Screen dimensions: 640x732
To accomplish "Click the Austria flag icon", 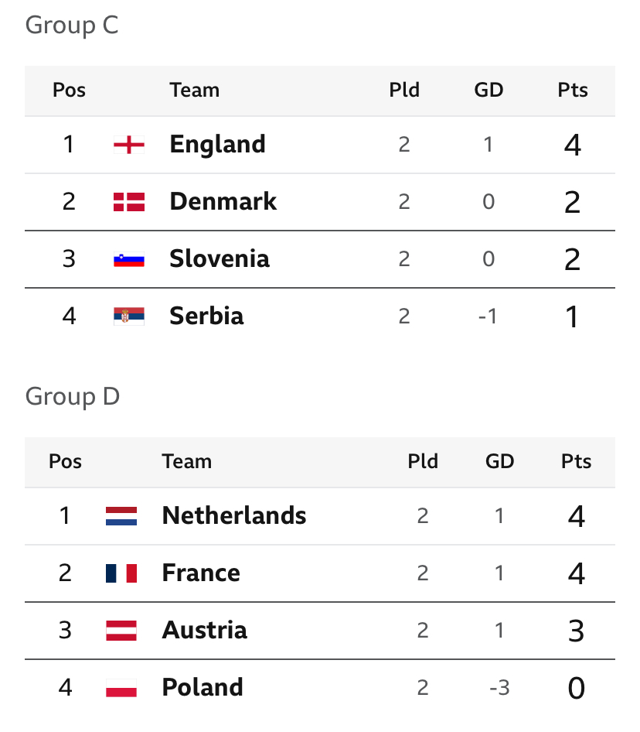I will (x=121, y=630).
